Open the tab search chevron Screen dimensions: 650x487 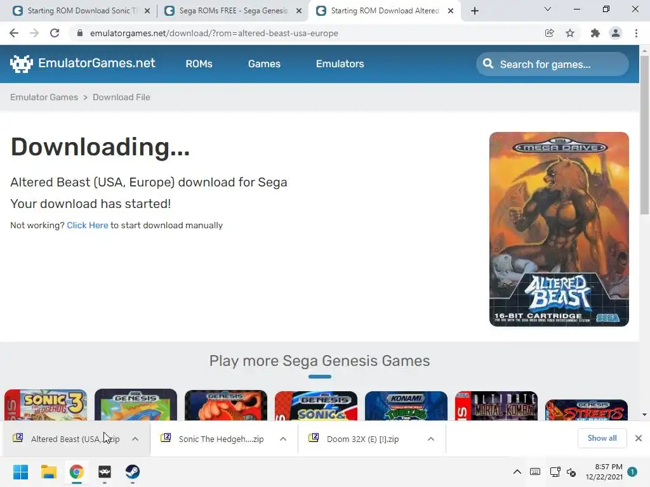click(548, 9)
